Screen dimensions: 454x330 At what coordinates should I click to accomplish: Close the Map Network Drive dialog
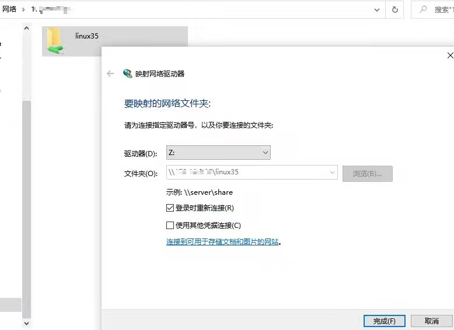click(449, 55)
